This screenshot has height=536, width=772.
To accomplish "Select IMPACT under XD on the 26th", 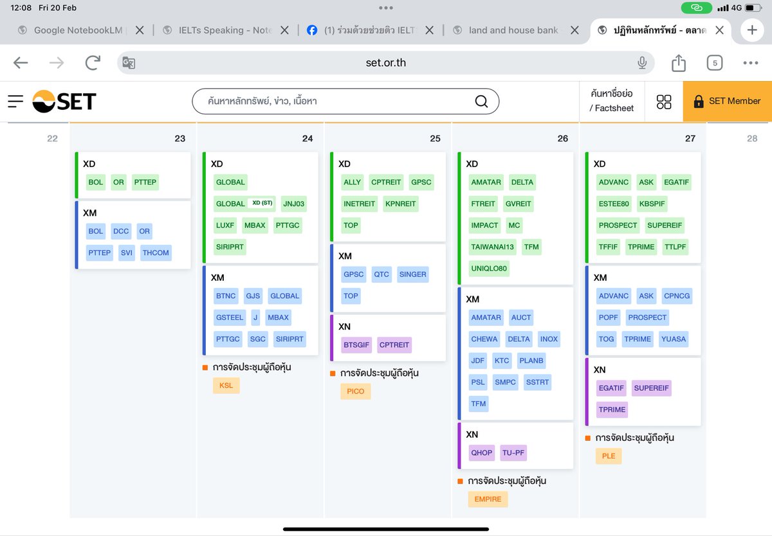I will [x=485, y=226].
